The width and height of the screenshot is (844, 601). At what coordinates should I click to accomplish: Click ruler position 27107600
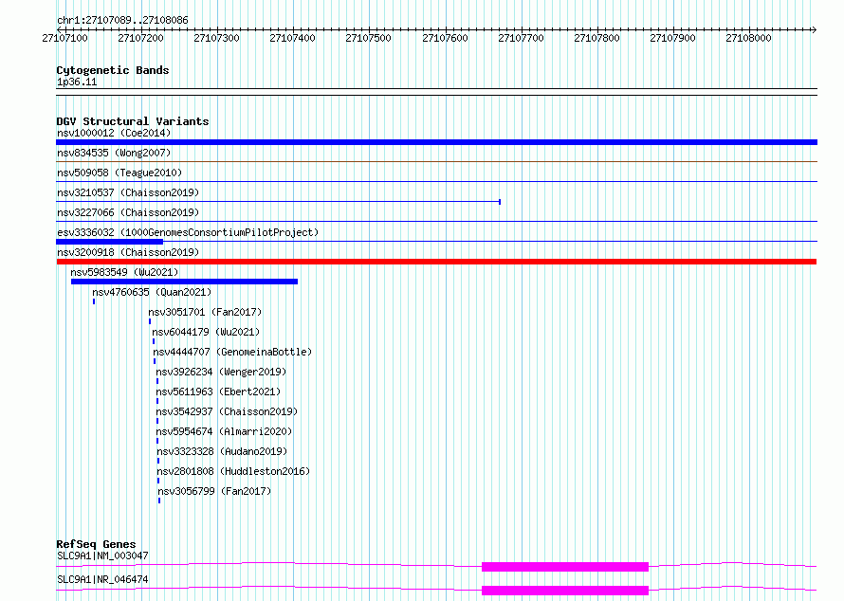[445, 38]
